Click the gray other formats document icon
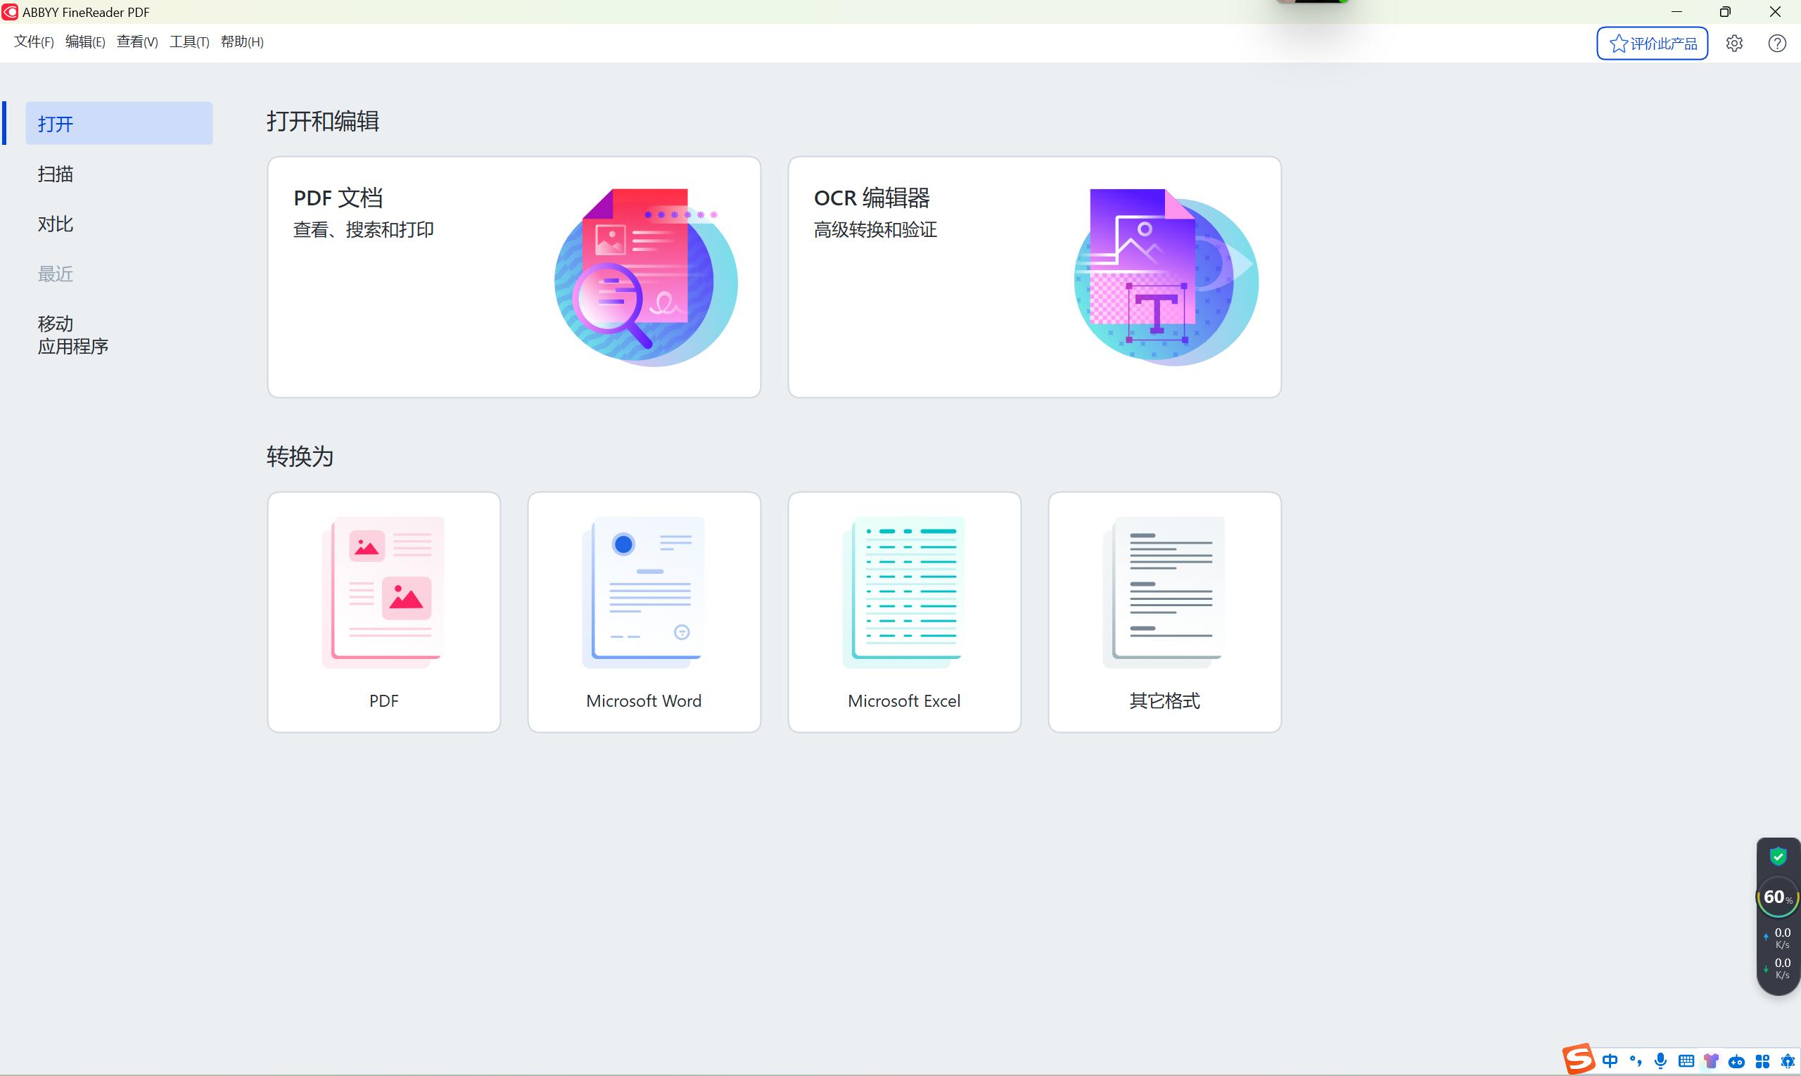The width and height of the screenshot is (1801, 1076). [1164, 591]
